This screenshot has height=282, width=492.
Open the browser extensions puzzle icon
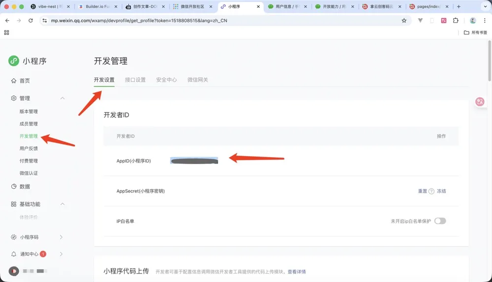point(456,20)
